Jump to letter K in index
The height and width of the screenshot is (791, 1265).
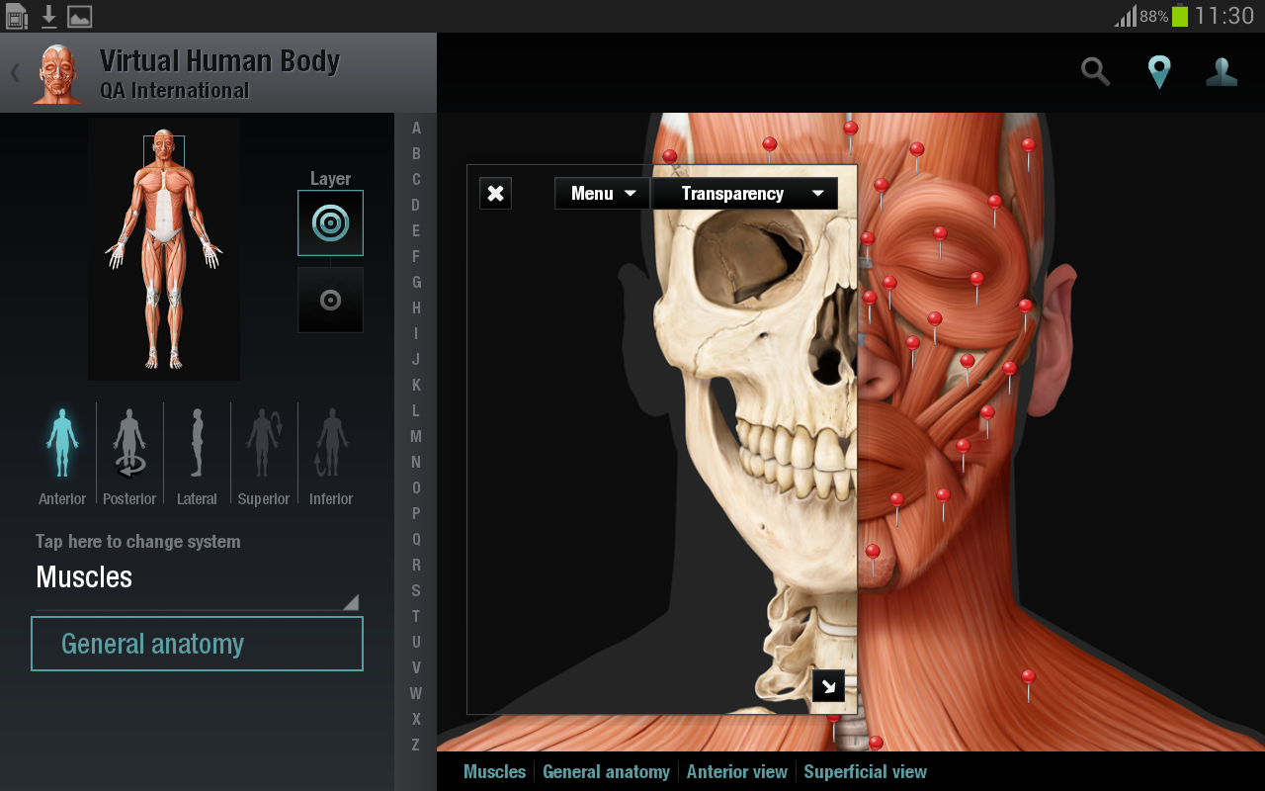pyautogui.click(x=416, y=385)
